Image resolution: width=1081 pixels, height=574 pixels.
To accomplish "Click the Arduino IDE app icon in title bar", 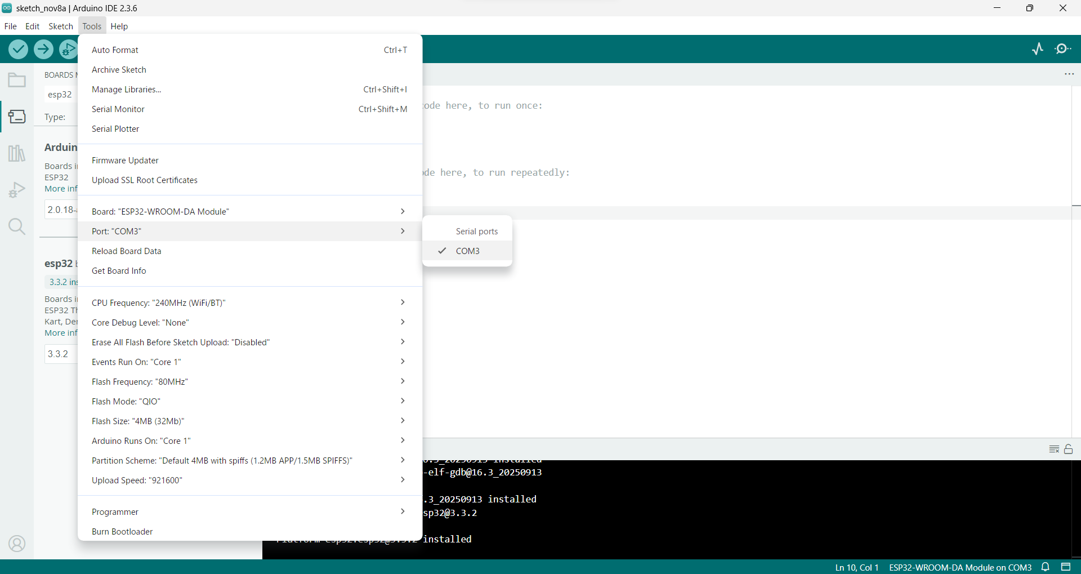I will coord(7,8).
